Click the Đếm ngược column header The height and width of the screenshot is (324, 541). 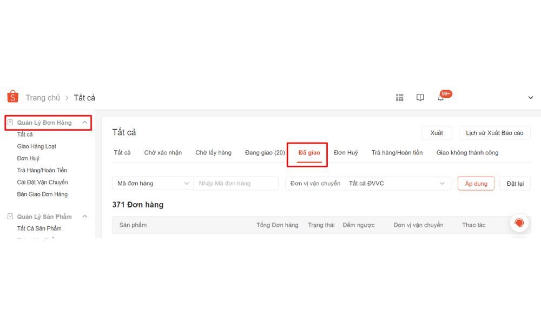[x=359, y=225]
